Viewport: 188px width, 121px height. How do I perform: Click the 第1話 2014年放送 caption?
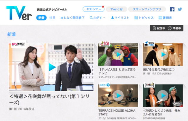22,109
